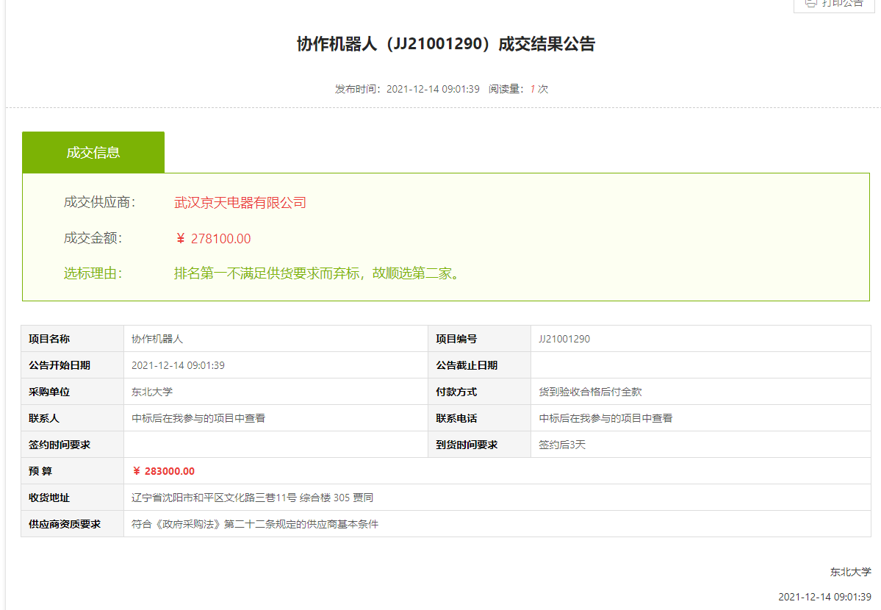Screen dimensions: 881x610
Task: Click supplier name 武汉京天电器有限公司
Action: (x=240, y=202)
